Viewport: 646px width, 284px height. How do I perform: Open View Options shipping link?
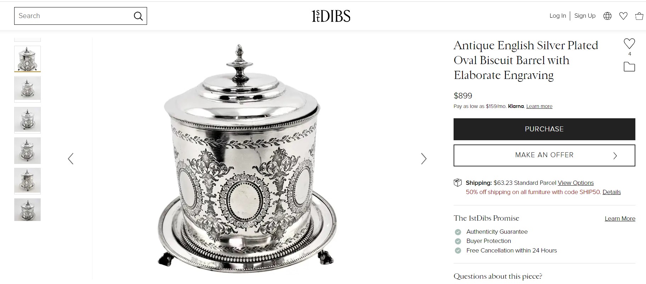575,183
